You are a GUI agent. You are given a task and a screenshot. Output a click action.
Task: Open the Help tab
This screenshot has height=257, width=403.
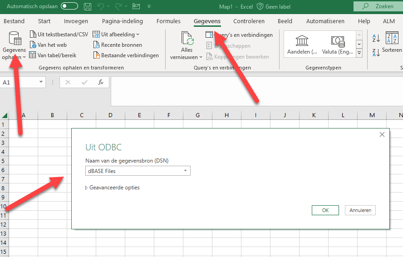click(364, 21)
